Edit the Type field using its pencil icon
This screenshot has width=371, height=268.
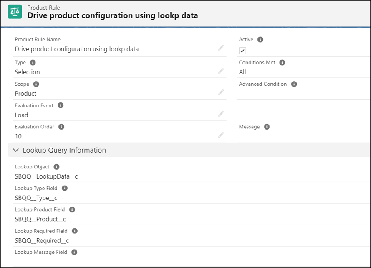click(221, 71)
